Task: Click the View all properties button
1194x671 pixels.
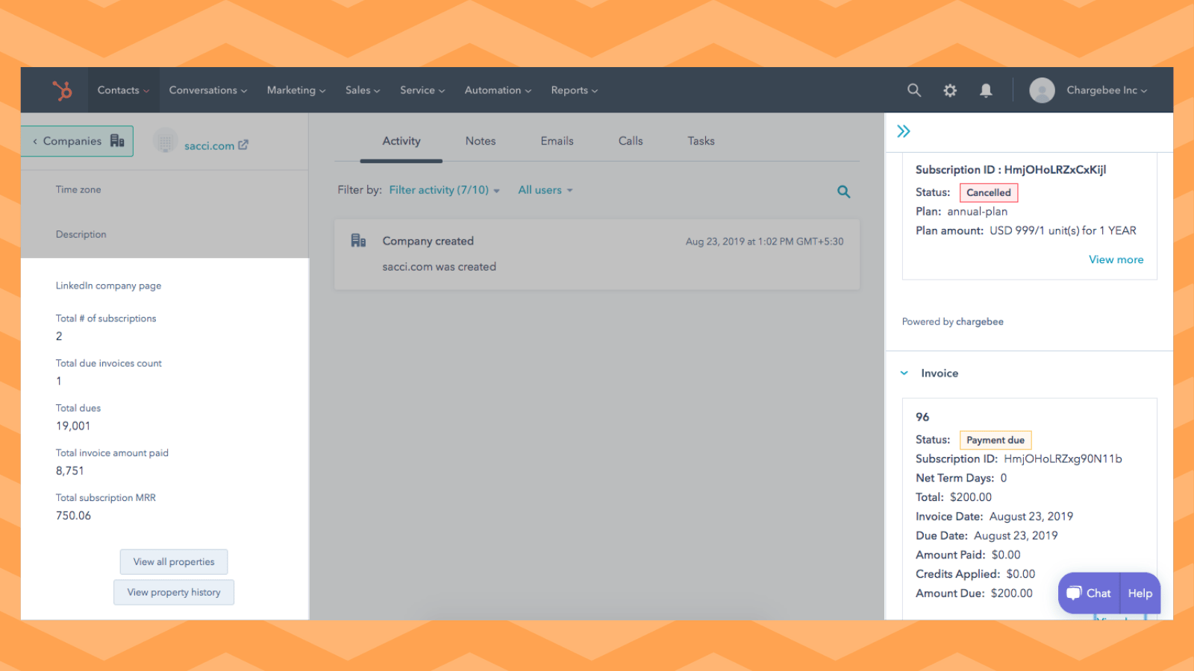Action: click(x=174, y=562)
